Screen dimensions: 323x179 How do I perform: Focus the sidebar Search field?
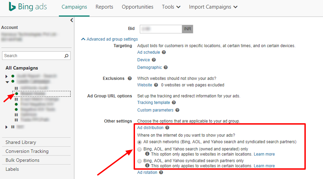[x=36, y=56]
